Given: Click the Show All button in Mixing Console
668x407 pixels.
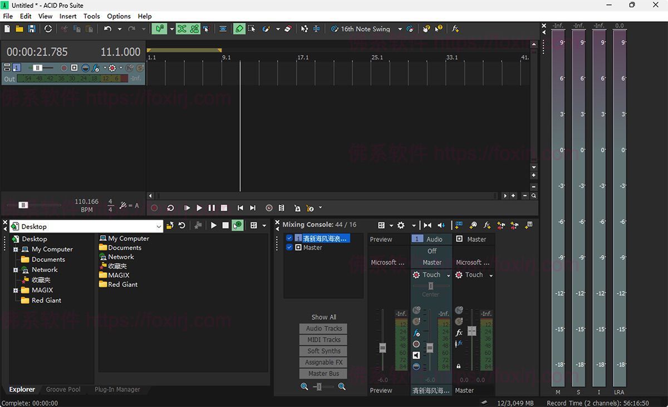Looking at the screenshot, I should pos(323,317).
